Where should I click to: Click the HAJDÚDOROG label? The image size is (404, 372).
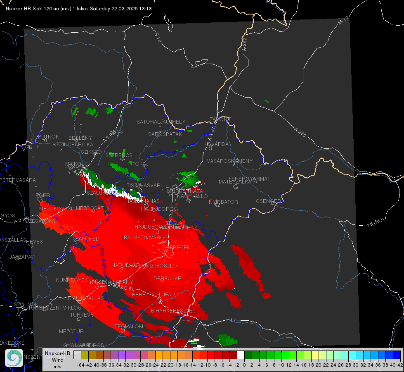click(x=159, y=209)
